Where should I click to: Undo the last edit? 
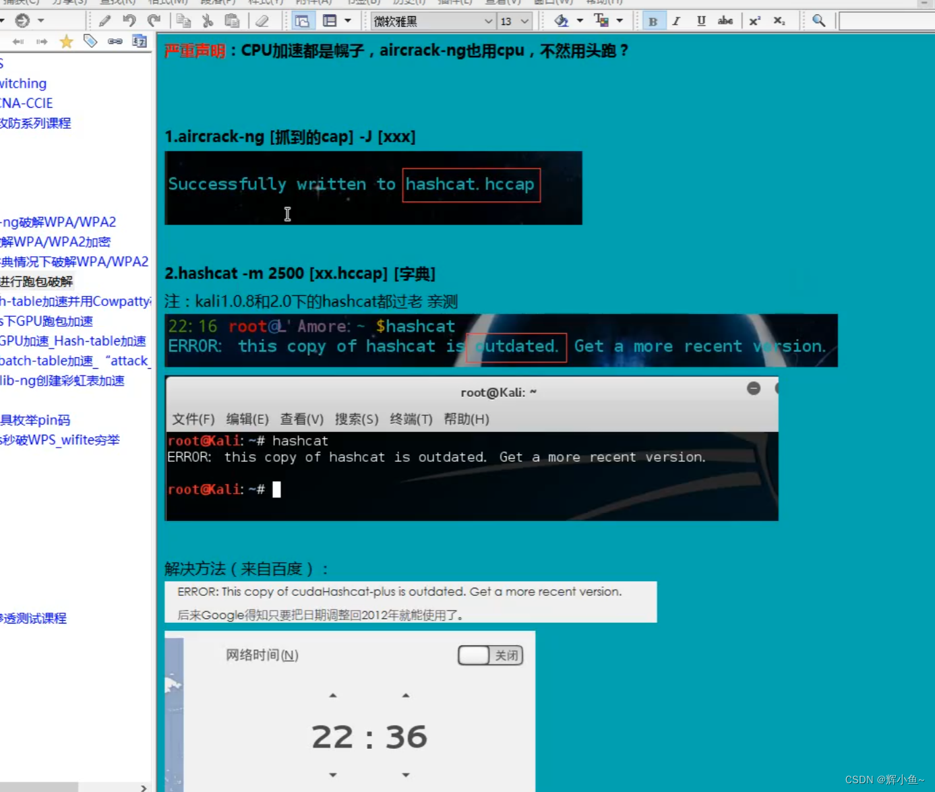click(129, 21)
